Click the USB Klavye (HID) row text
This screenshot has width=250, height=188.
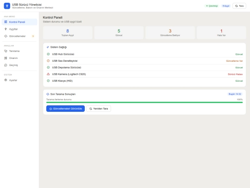click(62, 81)
